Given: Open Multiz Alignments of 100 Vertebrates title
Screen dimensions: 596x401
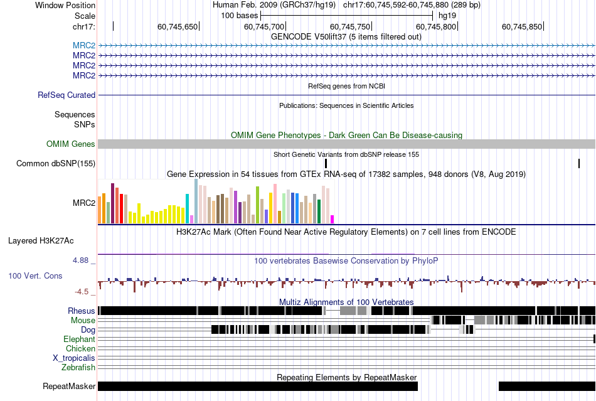Looking at the screenshot, I should pyautogui.click(x=346, y=302).
